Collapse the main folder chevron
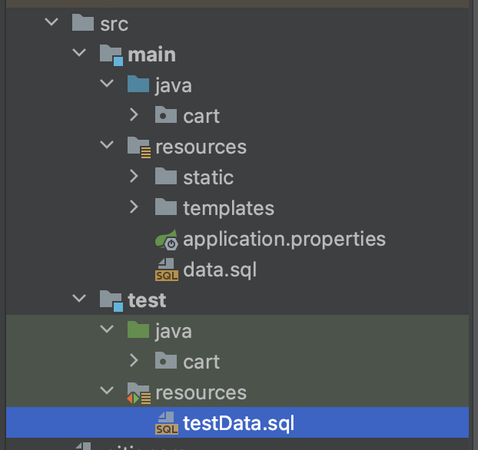This screenshot has width=478, height=450. [x=79, y=52]
